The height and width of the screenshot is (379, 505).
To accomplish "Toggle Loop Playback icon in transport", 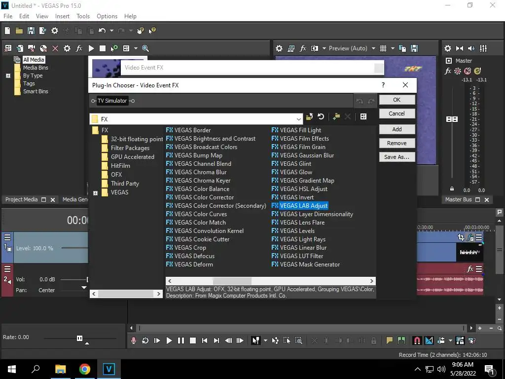I will click(x=145, y=341).
